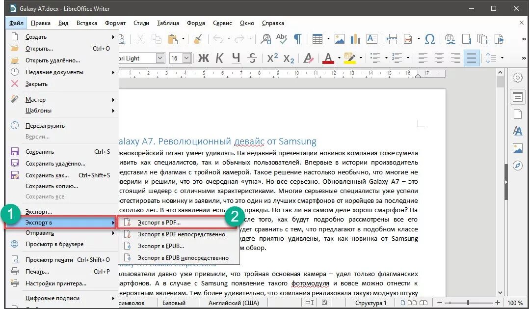Click Английский (США) language in status bar
This screenshot has width=529, height=309.
(x=234, y=303)
